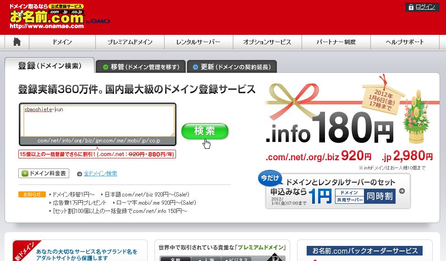Open the お名前.comバックオーダーサービス panel
446x261 pixels.
tap(365, 251)
